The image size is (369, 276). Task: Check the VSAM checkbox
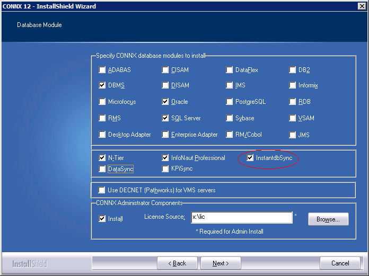click(x=292, y=118)
